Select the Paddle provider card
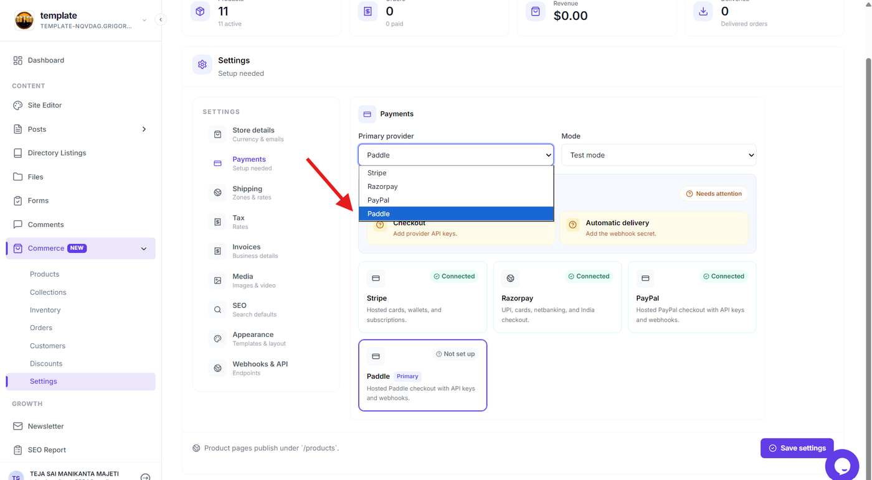Viewport: 872px width, 480px height. tap(422, 375)
